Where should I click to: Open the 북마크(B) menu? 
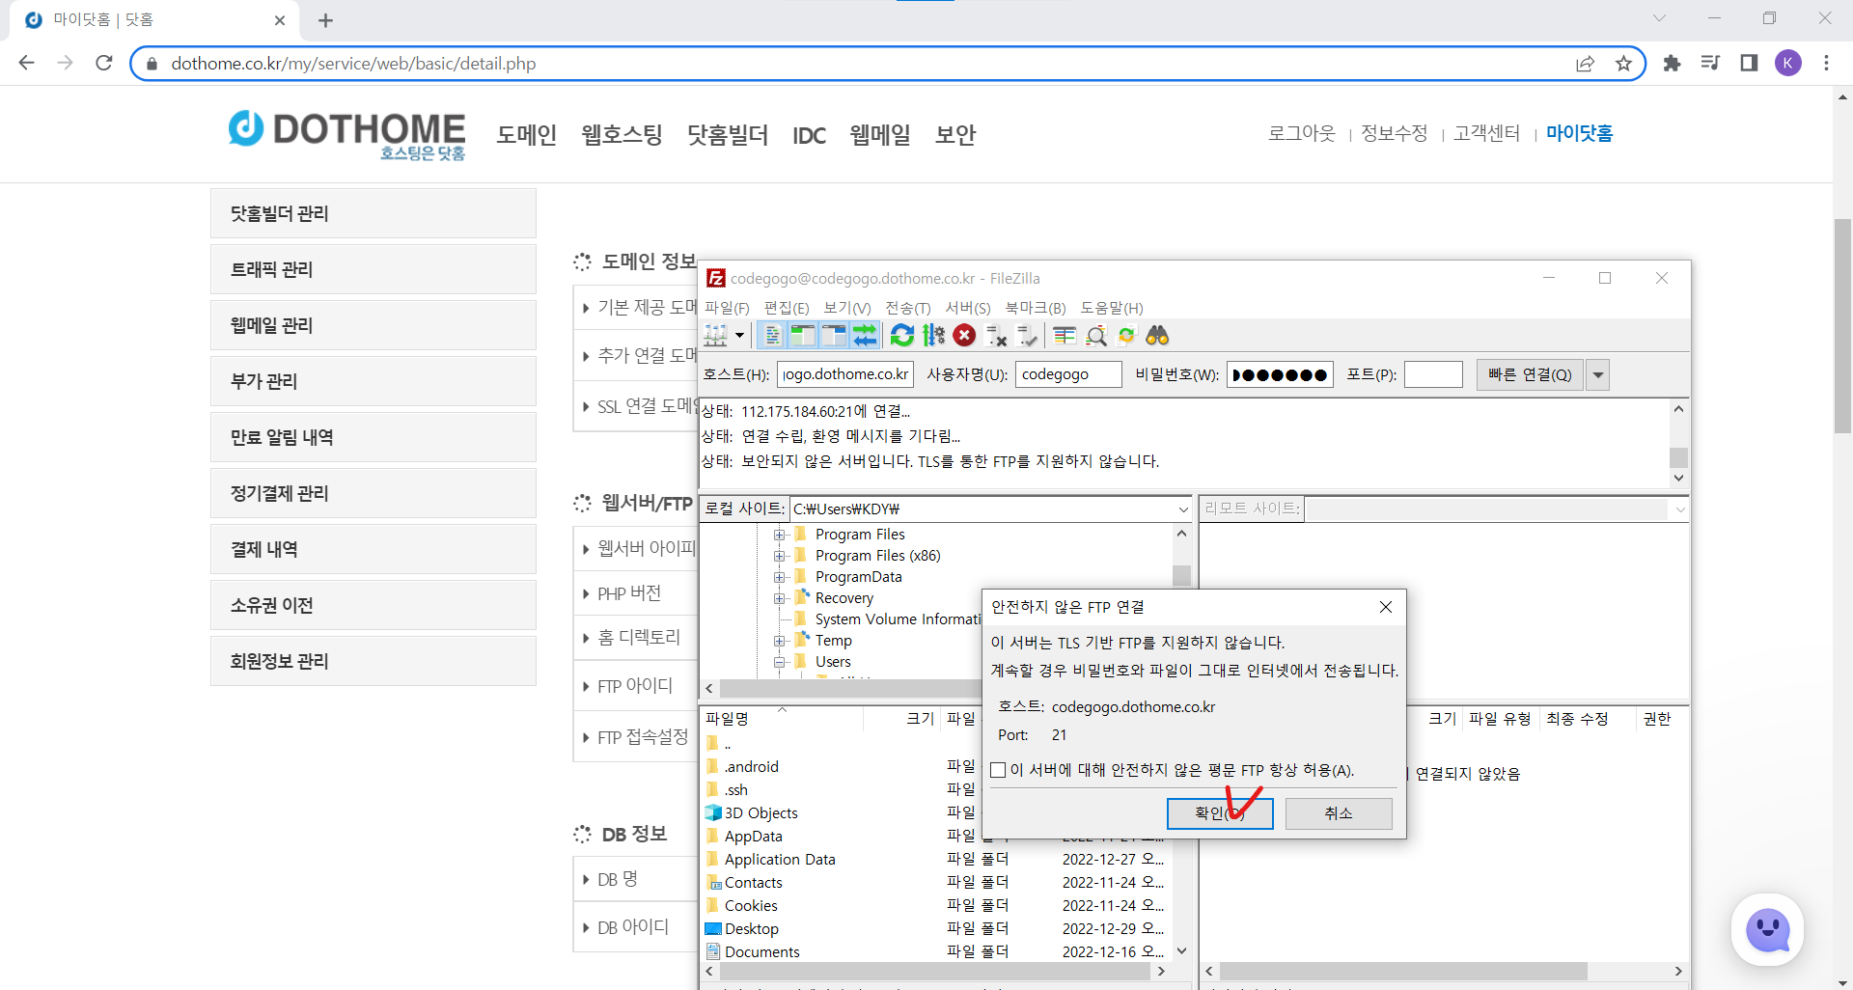1036,308
